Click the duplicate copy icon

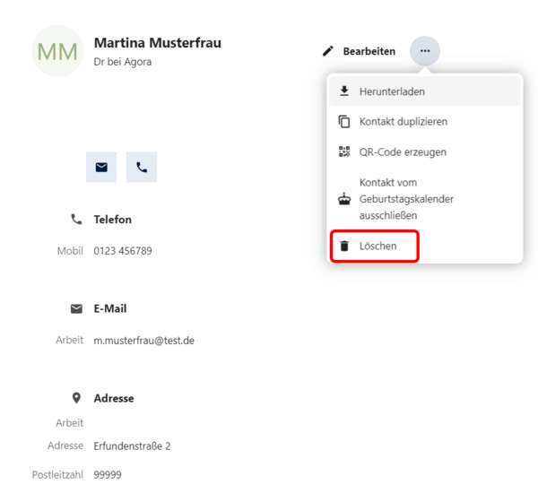tap(344, 121)
